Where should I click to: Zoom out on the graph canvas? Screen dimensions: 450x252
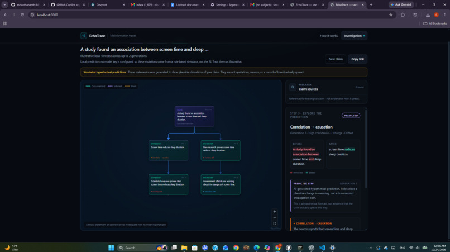click(275, 217)
